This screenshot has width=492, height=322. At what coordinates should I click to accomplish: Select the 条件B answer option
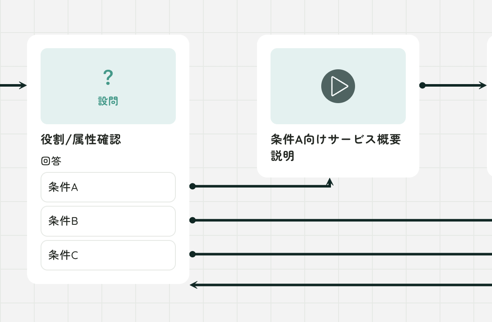tap(108, 221)
